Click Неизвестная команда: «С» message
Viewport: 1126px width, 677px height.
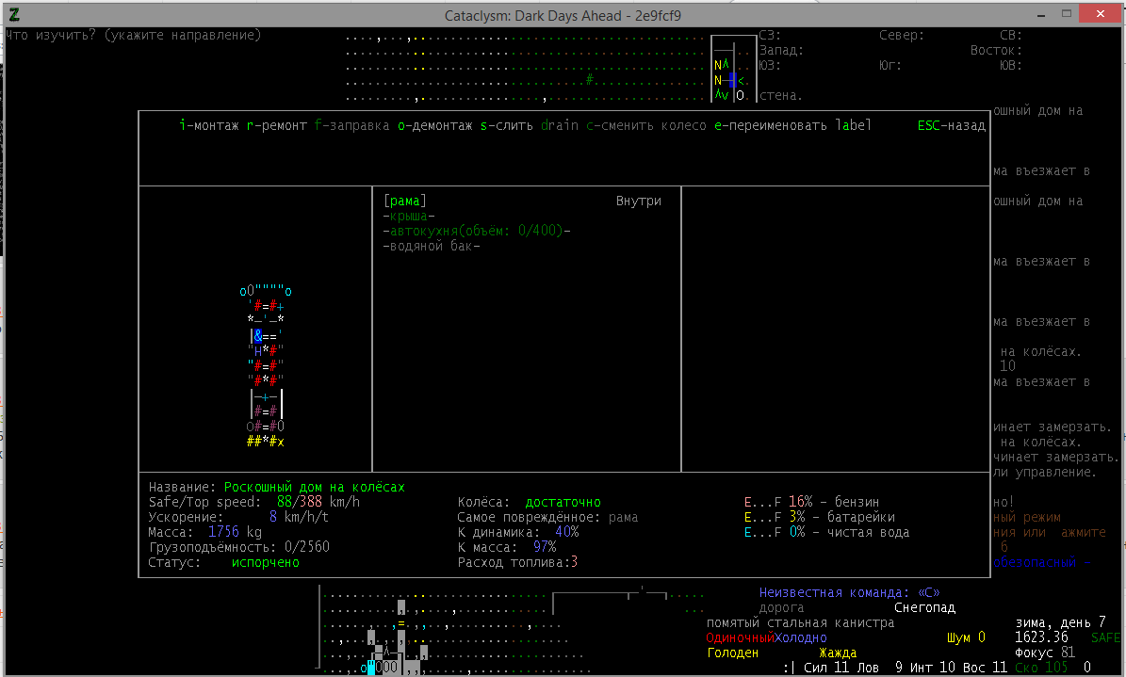coord(850,593)
